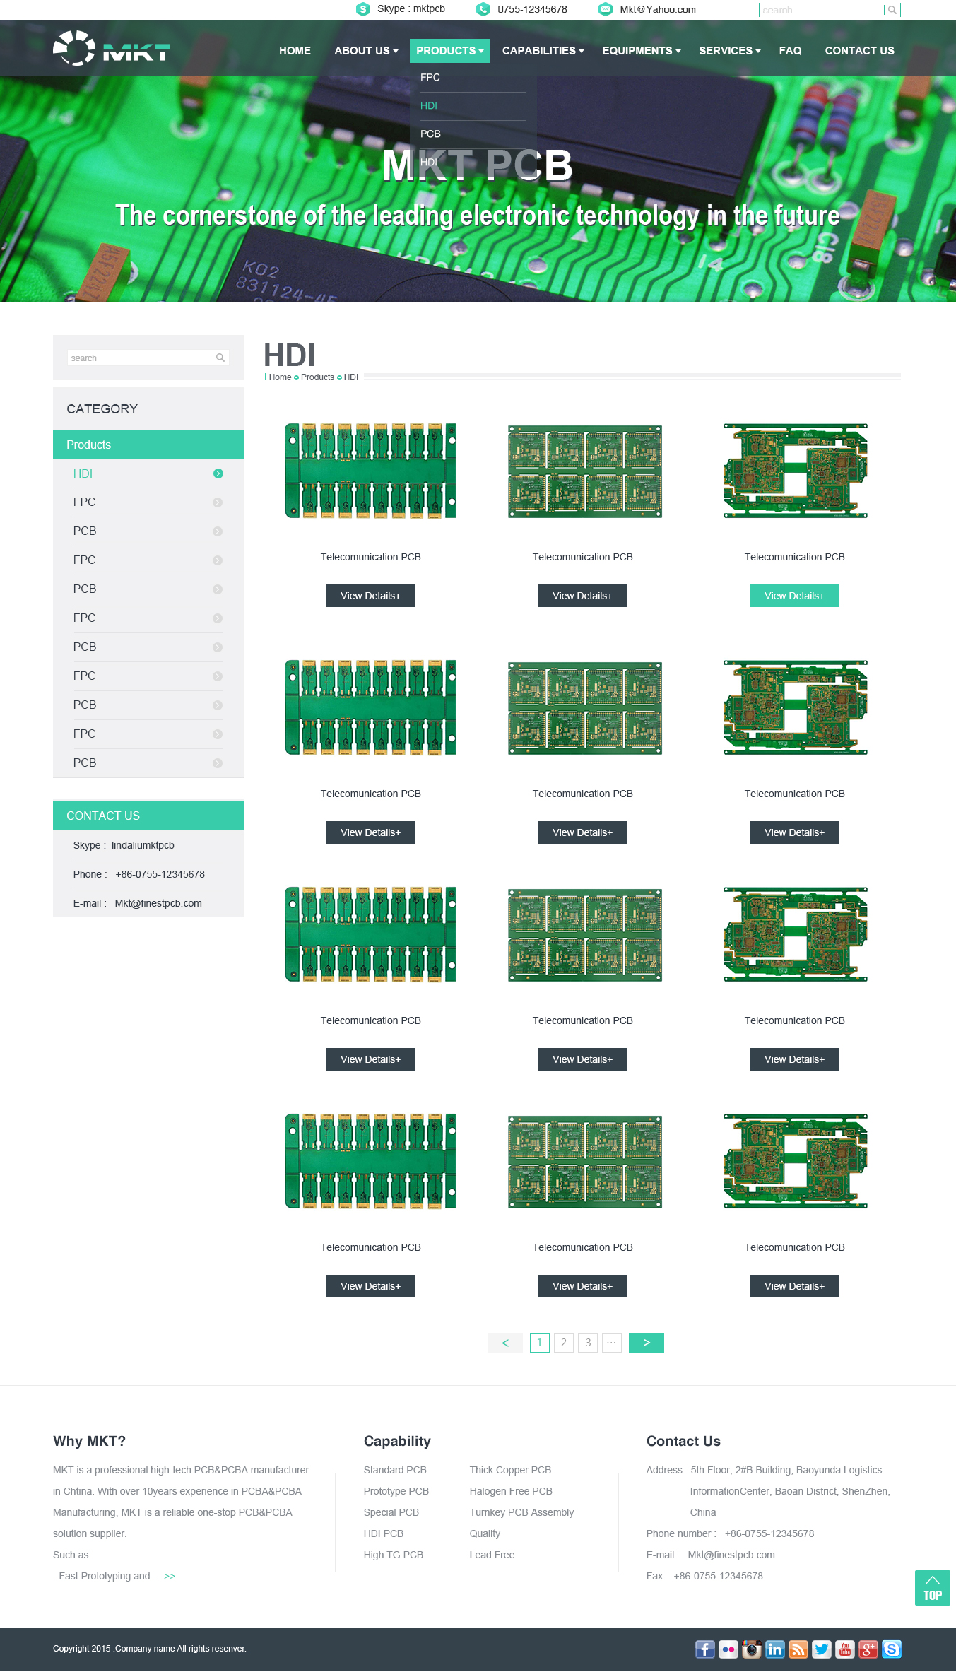Viewport: 956px width, 1672px height.
Task: Click the highlighted teal View Details+ button
Action: coord(794,596)
